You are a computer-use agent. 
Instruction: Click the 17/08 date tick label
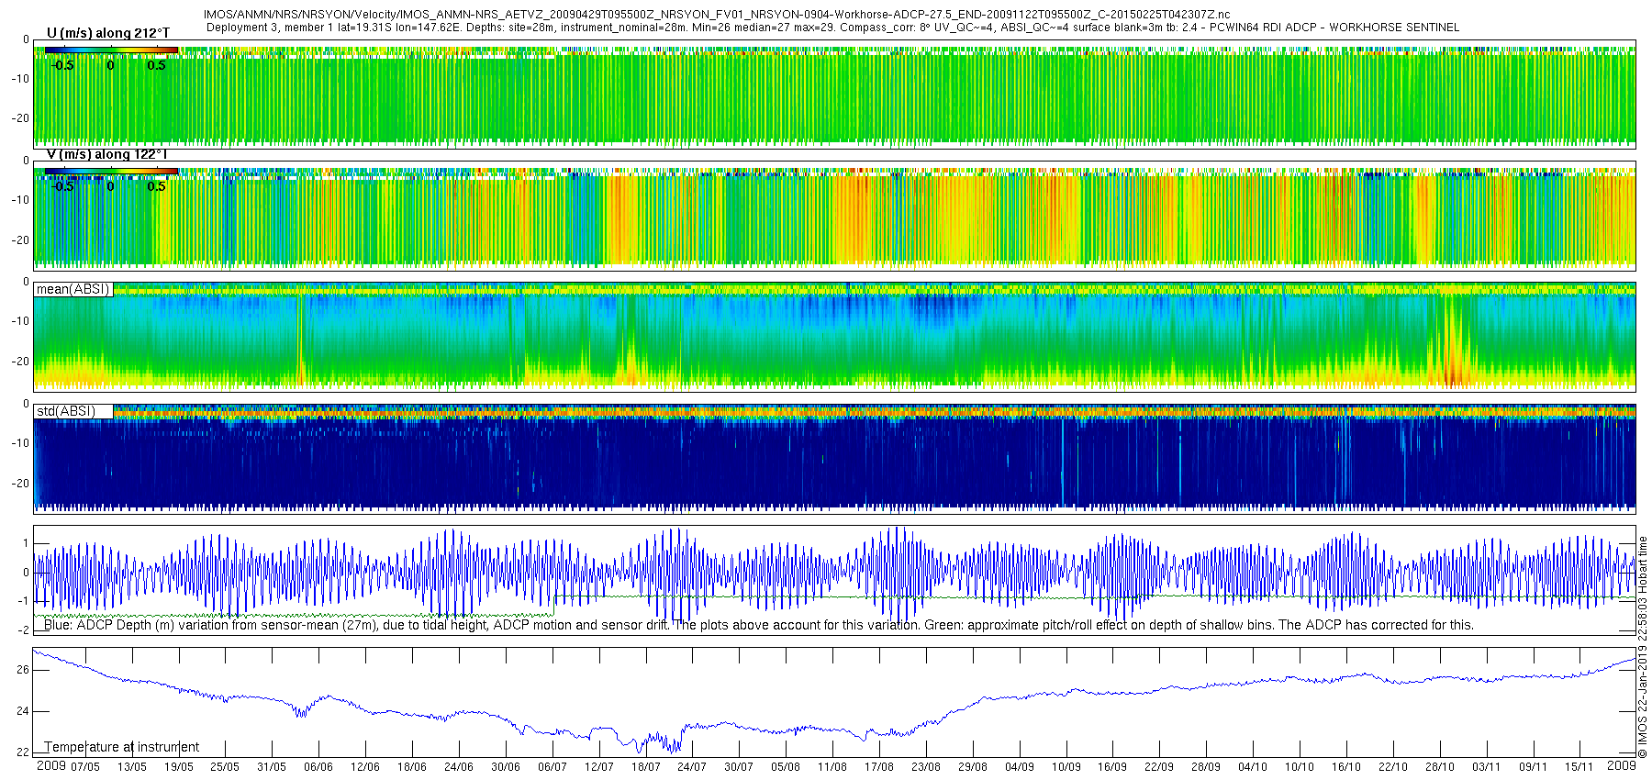879,767
